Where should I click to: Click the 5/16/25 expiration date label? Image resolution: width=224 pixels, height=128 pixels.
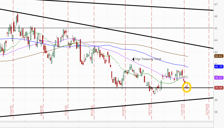coord(11,111)
